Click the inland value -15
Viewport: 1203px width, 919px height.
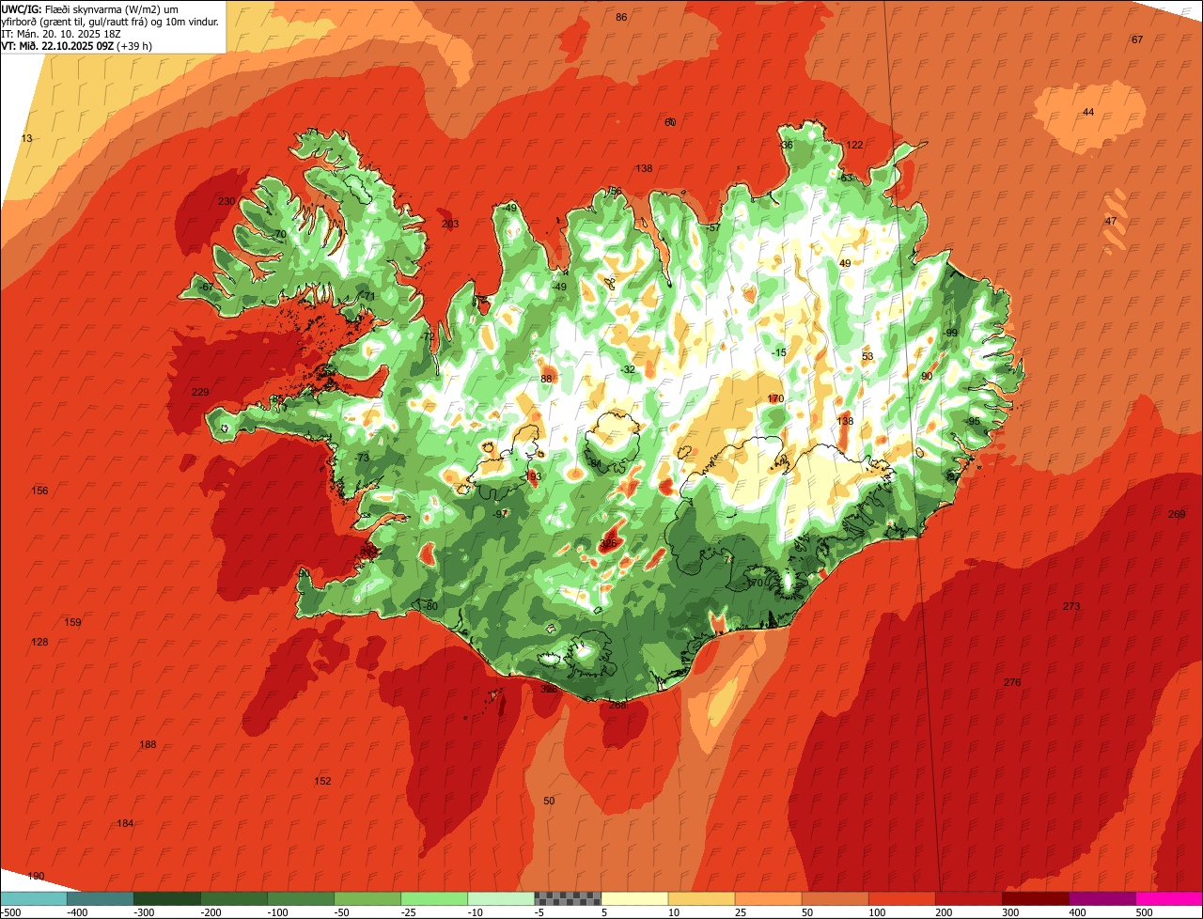click(x=779, y=353)
